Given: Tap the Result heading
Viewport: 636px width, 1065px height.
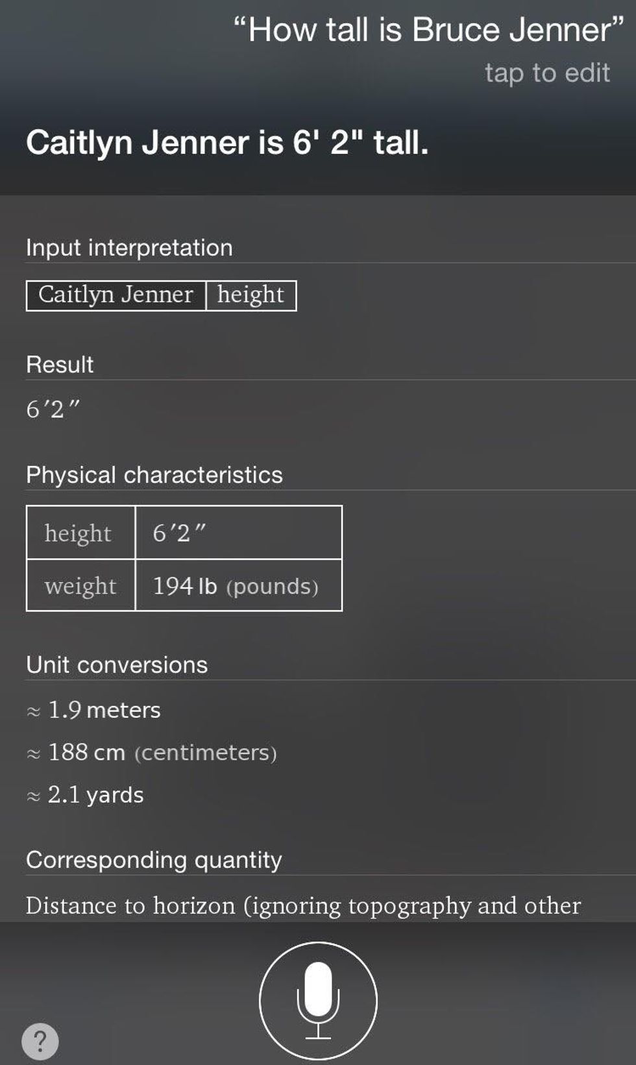Looking at the screenshot, I should [60, 365].
